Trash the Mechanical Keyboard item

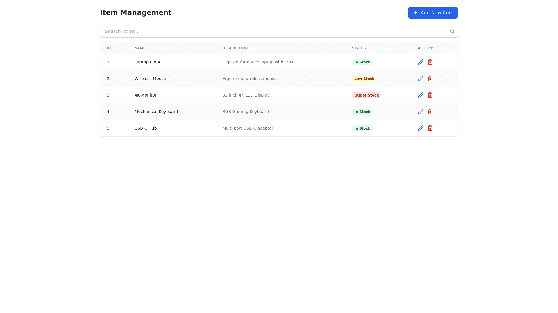(430, 112)
